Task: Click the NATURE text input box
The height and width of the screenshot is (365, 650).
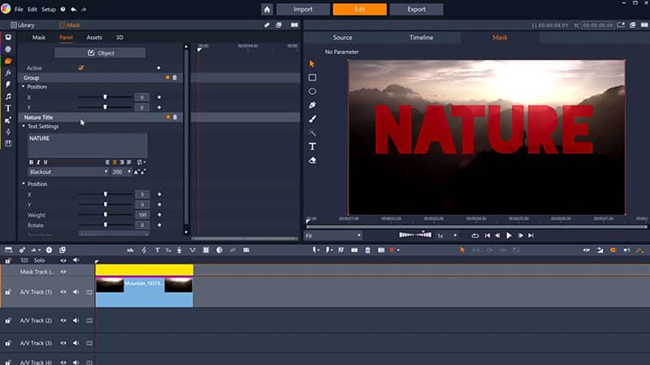Action: (87, 144)
